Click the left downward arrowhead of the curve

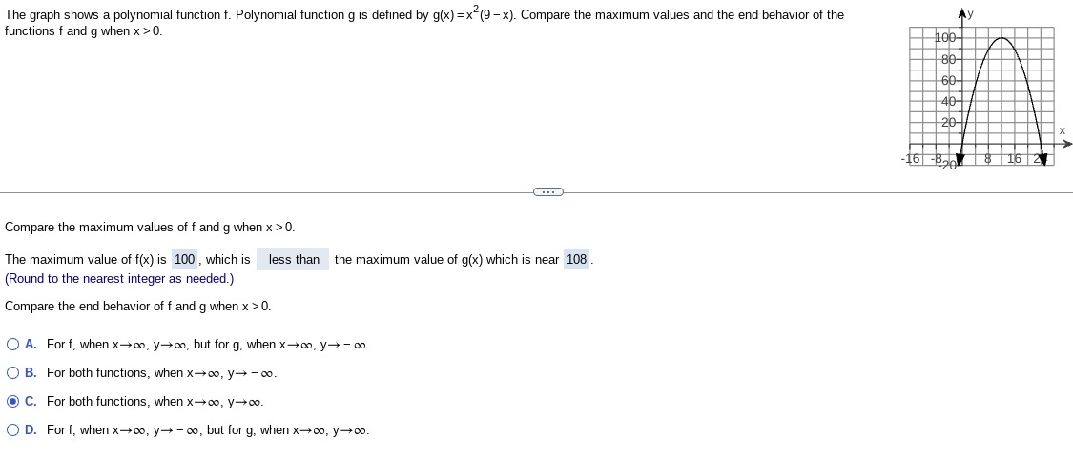click(x=960, y=159)
